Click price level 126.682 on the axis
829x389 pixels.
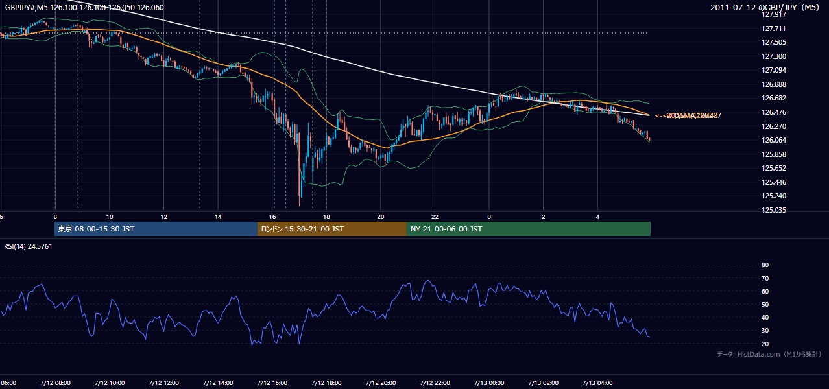pyautogui.click(x=773, y=99)
